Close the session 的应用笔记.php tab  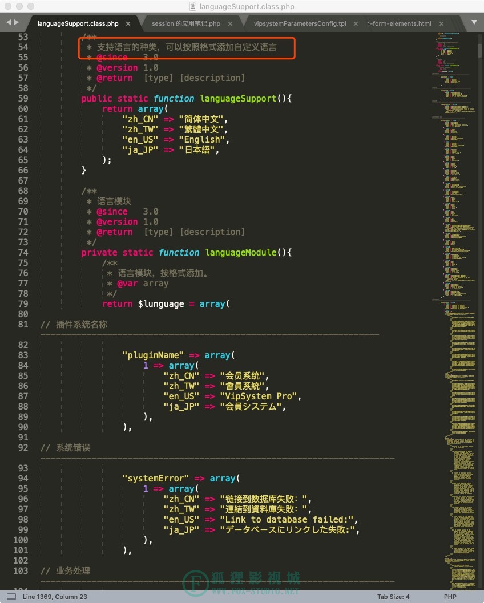[230, 24]
